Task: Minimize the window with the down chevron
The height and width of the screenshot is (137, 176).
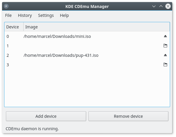Action: (154, 6)
